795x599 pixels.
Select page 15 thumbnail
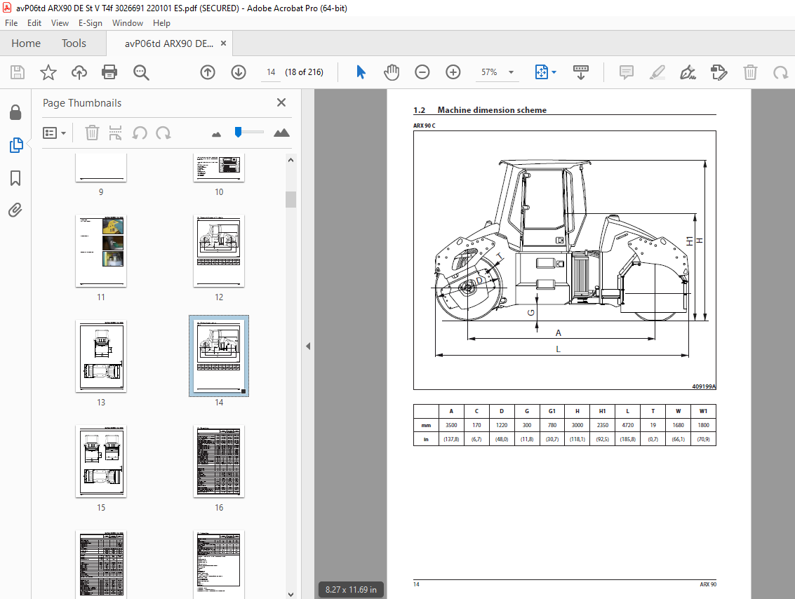(101, 461)
